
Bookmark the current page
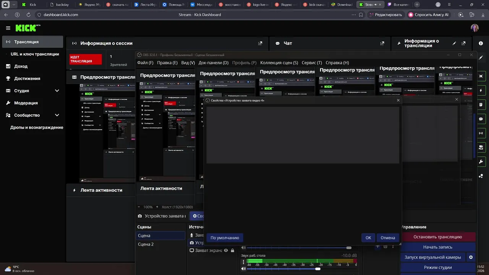[x=361, y=15]
